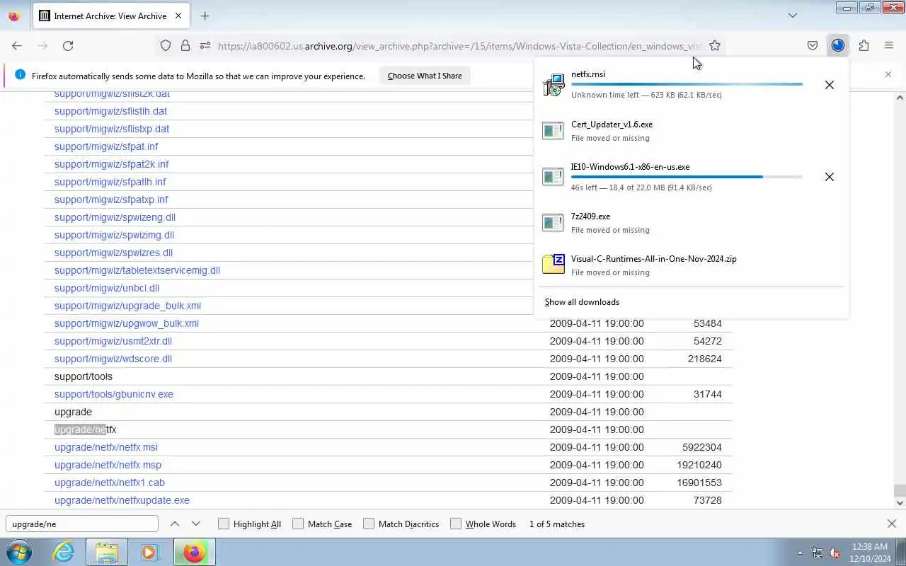906x566 pixels.
Task: Show hidden tray icons
Action: point(800,553)
